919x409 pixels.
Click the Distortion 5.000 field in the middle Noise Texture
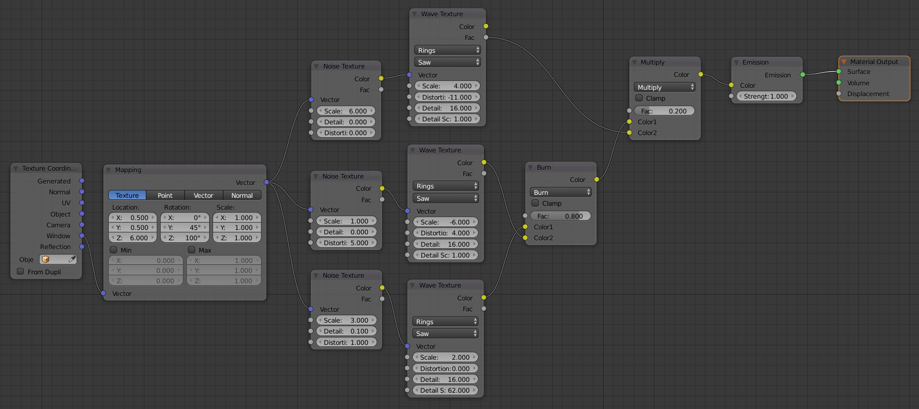pos(346,243)
